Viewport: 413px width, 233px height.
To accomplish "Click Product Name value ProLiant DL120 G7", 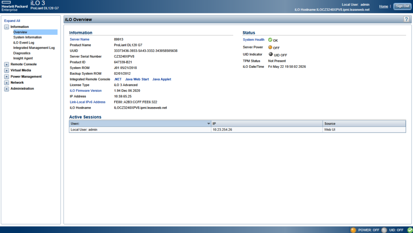I will [x=128, y=45].
